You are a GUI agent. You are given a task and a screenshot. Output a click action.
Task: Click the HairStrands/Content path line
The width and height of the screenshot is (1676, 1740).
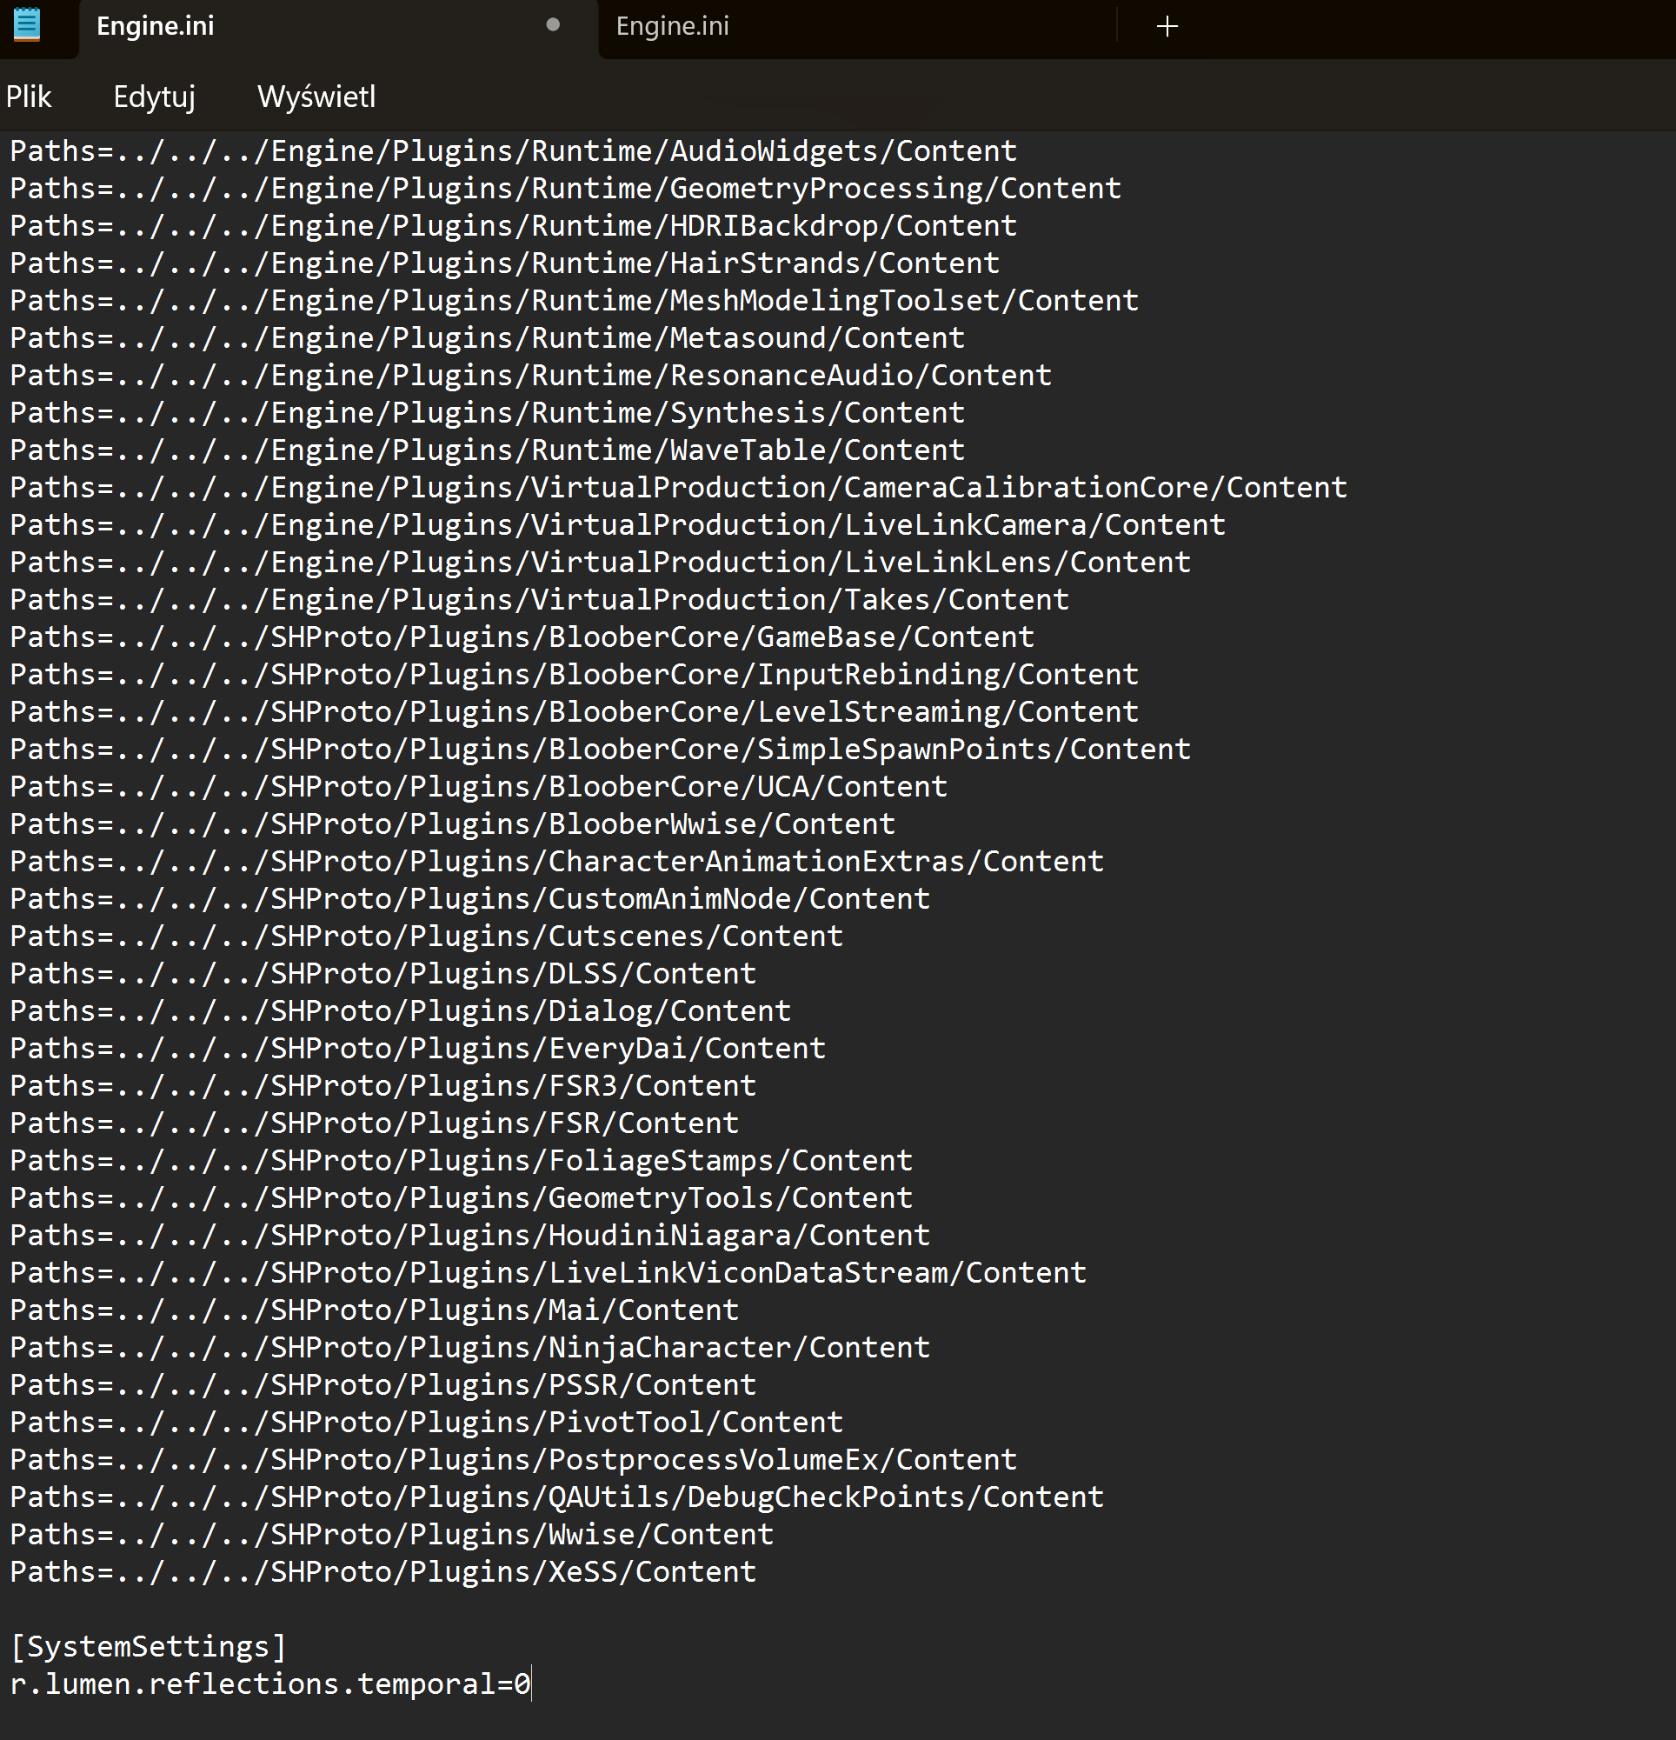click(504, 263)
